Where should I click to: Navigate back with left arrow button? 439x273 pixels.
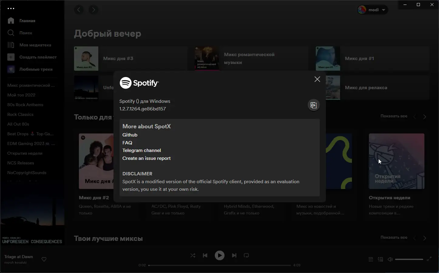click(79, 10)
